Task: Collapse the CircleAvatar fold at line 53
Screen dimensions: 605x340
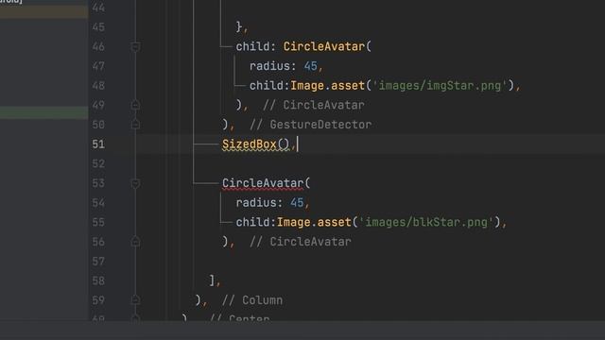Action: coord(135,183)
